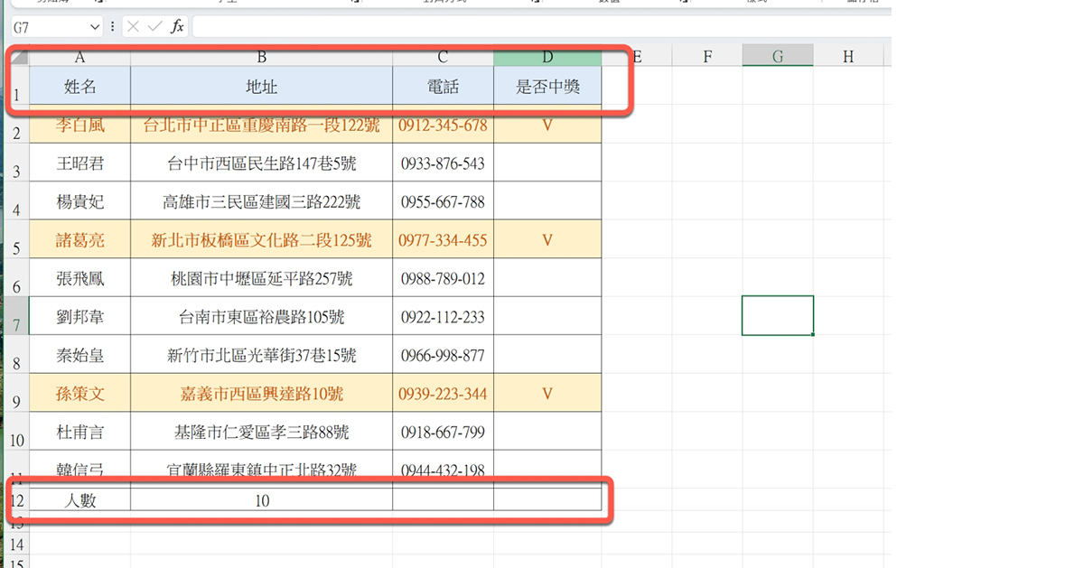
Task: Click the Enter checkmark icon beside formula bar
Action: pyautogui.click(x=152, y=25)
